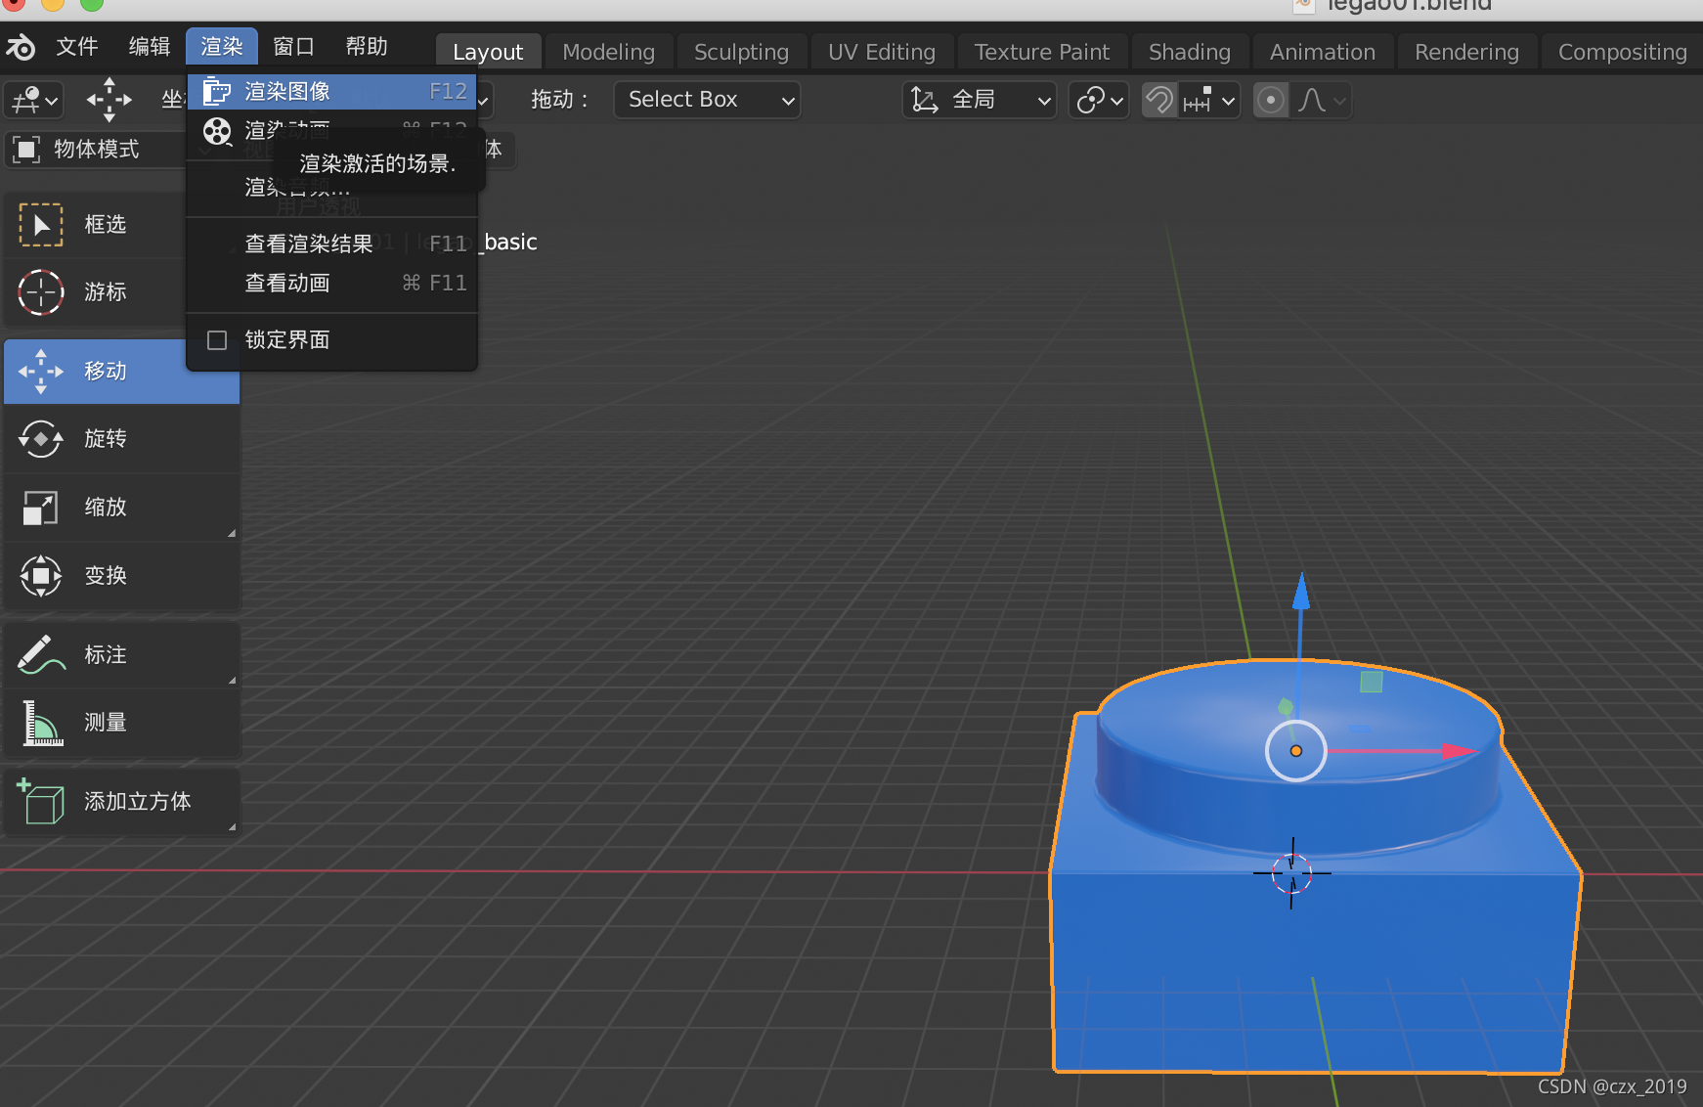Select the 测量 measure tool
This screenshot has height=1107, width=1703.
coord(122,723)
